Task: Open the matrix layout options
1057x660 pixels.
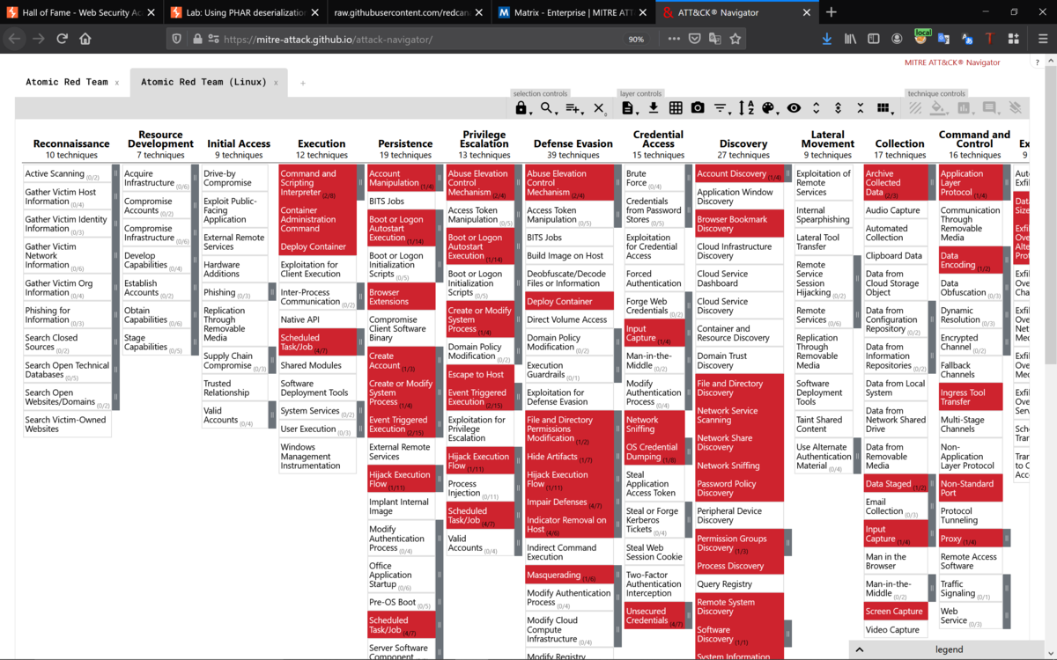Action: [883, 108]
